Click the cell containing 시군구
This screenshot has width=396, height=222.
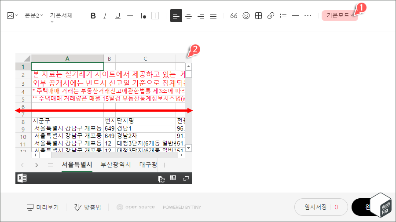67,121
